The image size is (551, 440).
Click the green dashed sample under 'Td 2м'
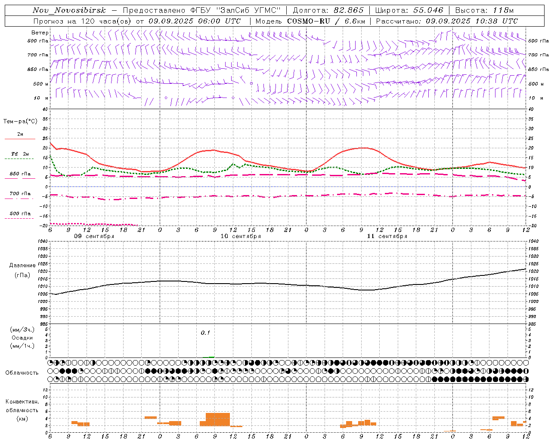click(19, 159)
